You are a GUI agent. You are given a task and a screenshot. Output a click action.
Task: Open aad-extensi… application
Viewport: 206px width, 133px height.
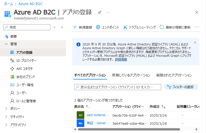(98, 115)
